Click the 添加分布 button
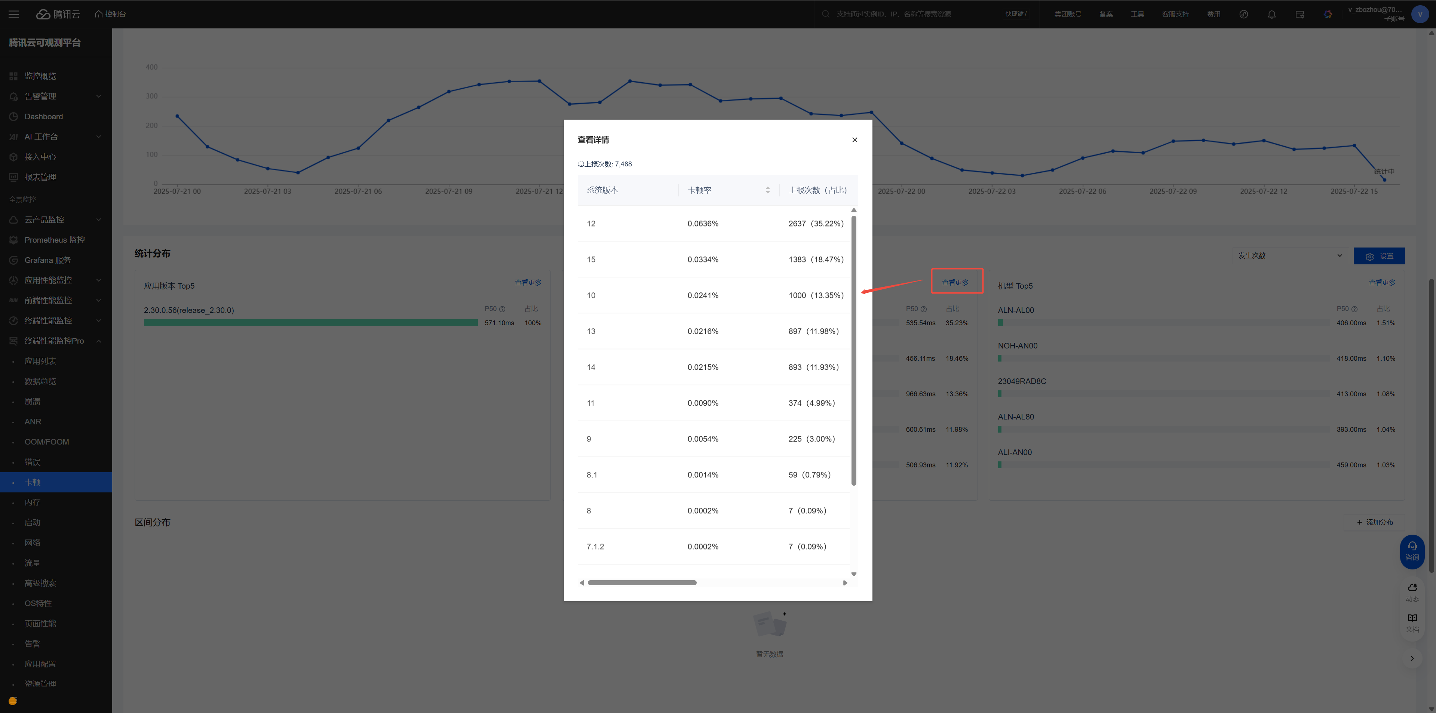The height and width of the screenshot is (713, 1436). [1375, 522]
